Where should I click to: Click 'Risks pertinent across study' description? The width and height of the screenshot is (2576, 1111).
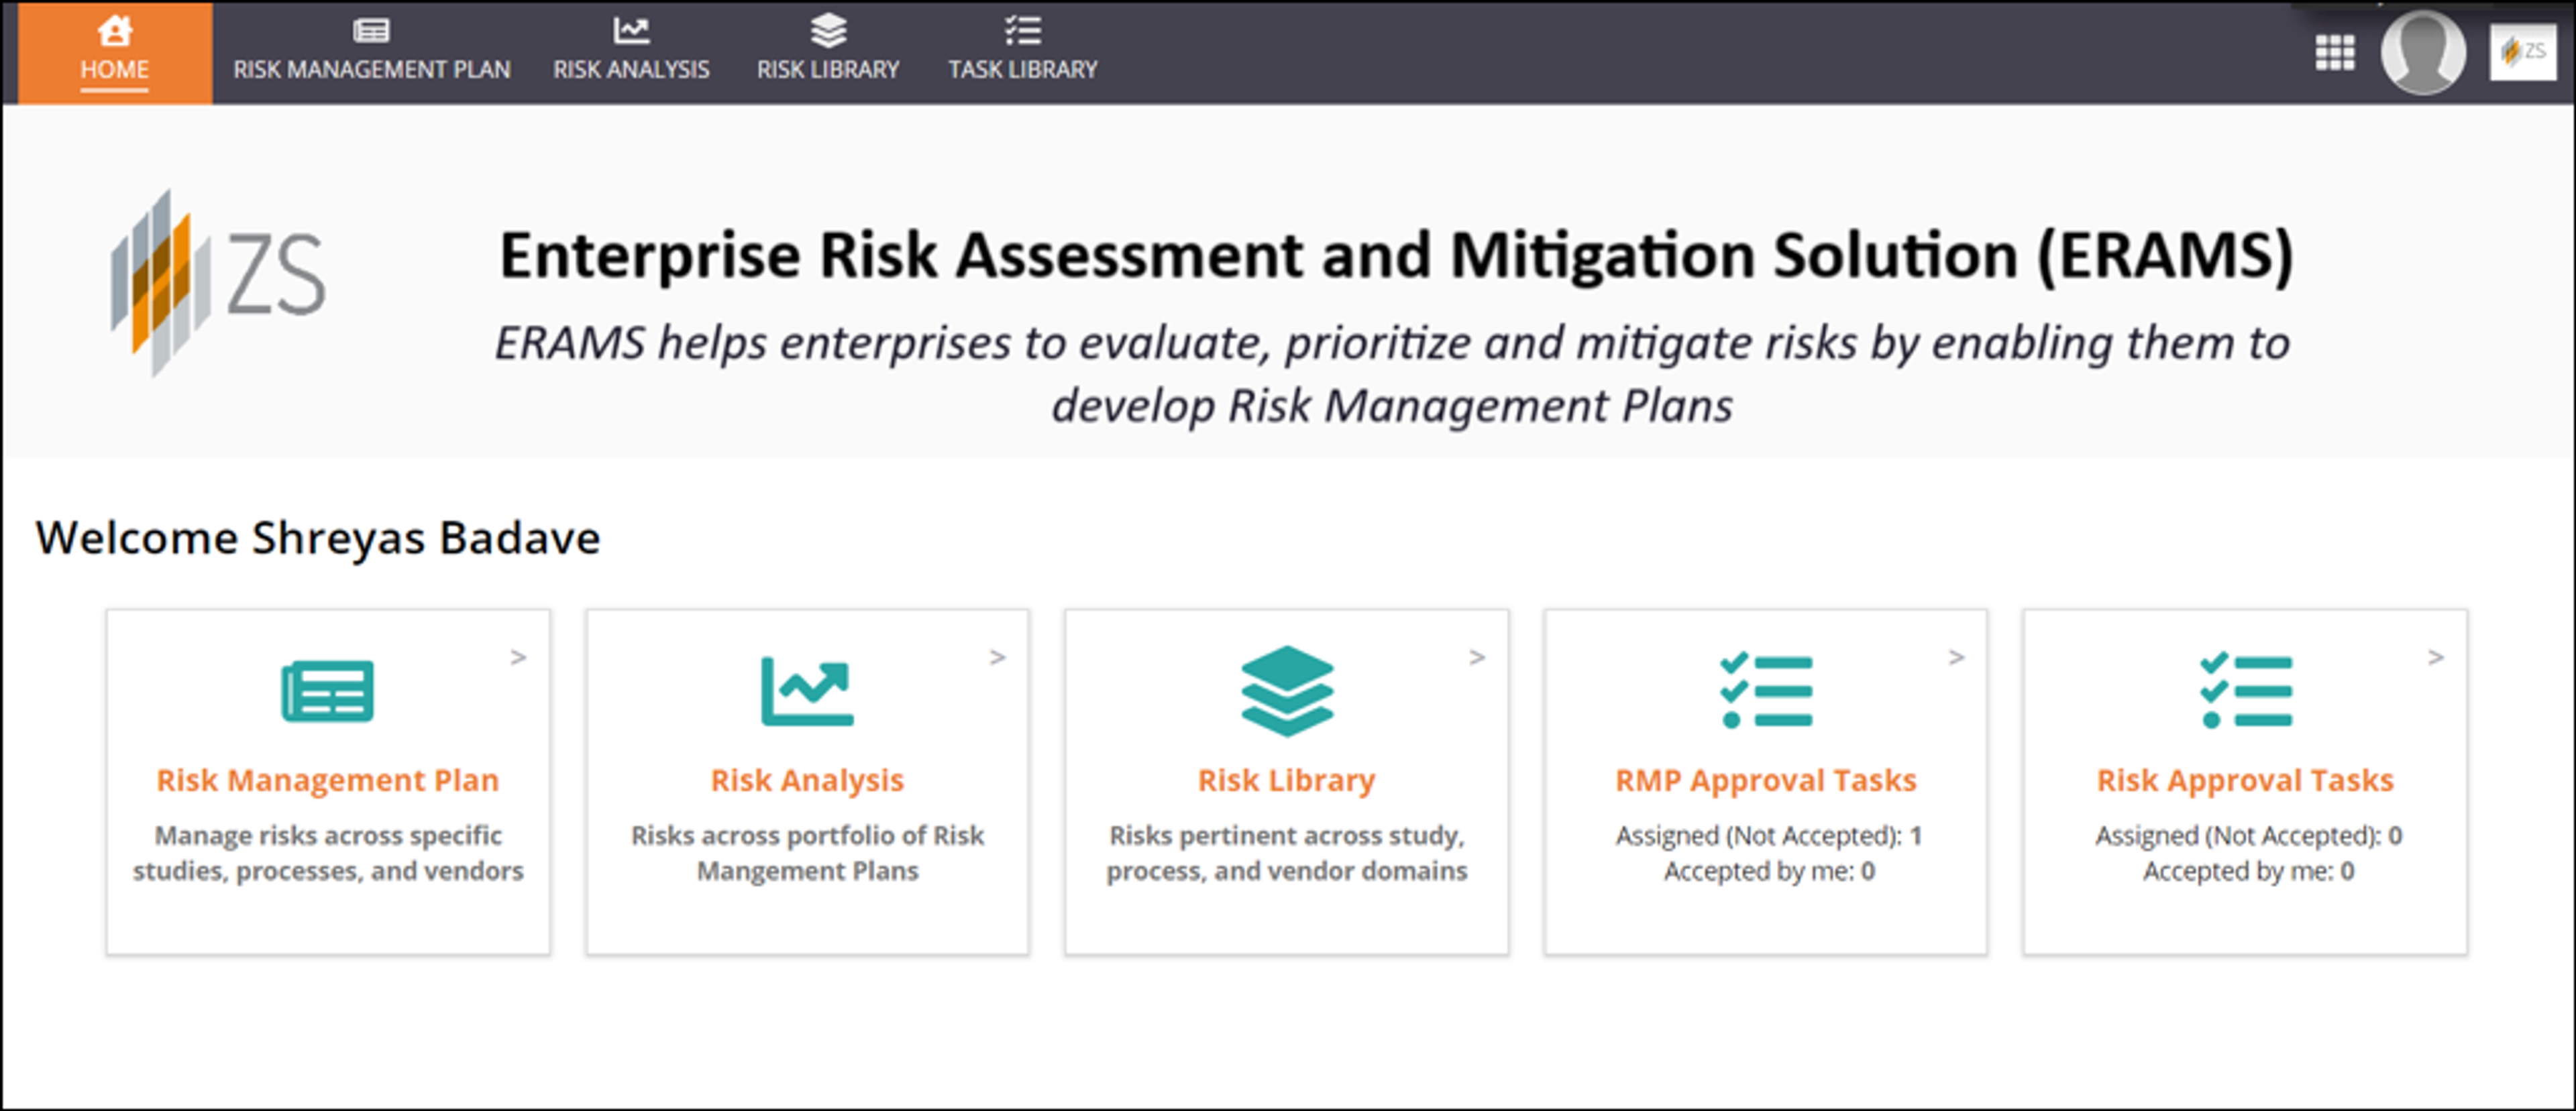point(1287,852)
